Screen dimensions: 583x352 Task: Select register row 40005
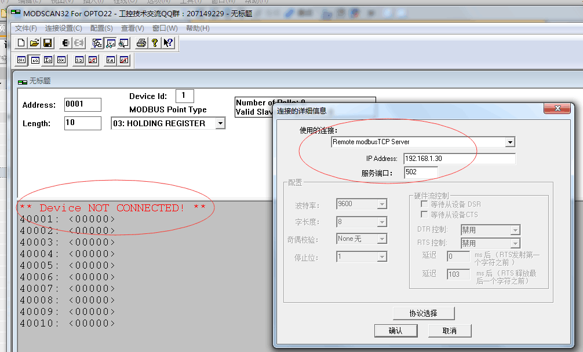(x=67, y=266)
